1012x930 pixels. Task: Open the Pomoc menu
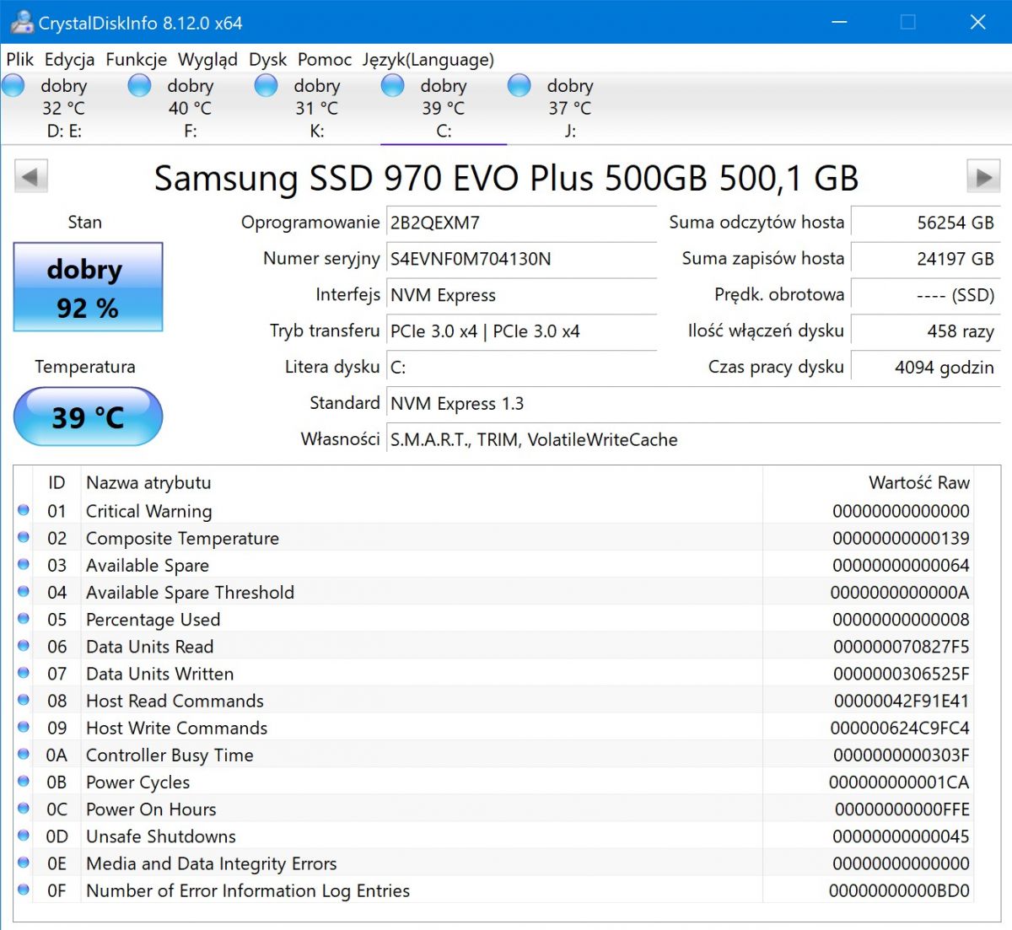[325, 60]
